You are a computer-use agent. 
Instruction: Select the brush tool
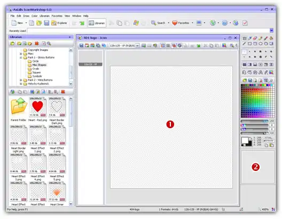(x=266, y=38)
